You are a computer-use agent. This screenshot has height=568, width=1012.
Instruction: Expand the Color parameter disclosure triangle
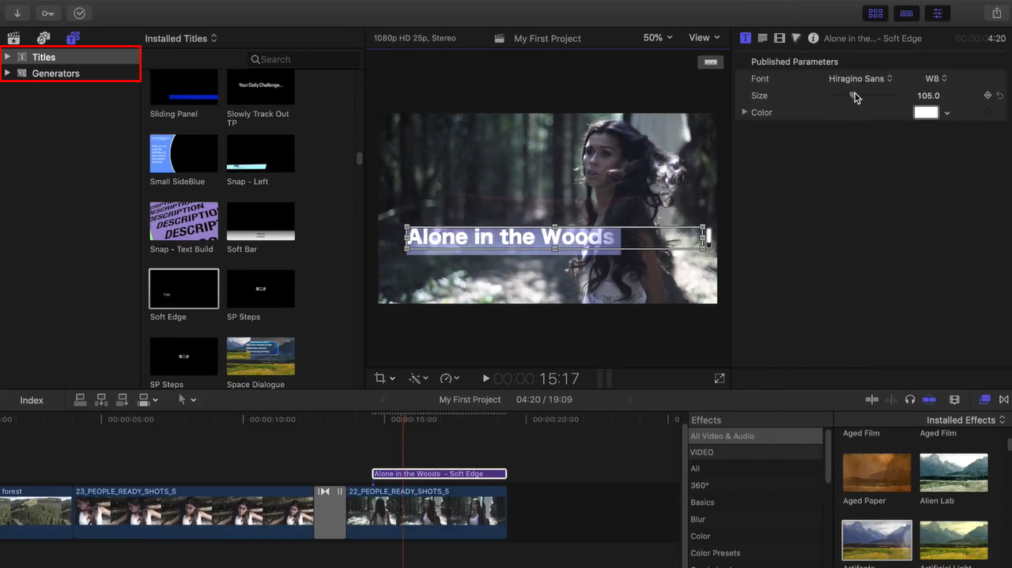point(744,112)
